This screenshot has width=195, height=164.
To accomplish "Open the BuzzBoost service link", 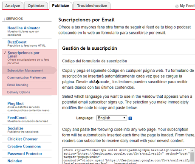I will pyautogui.click(x=17, y=42).
